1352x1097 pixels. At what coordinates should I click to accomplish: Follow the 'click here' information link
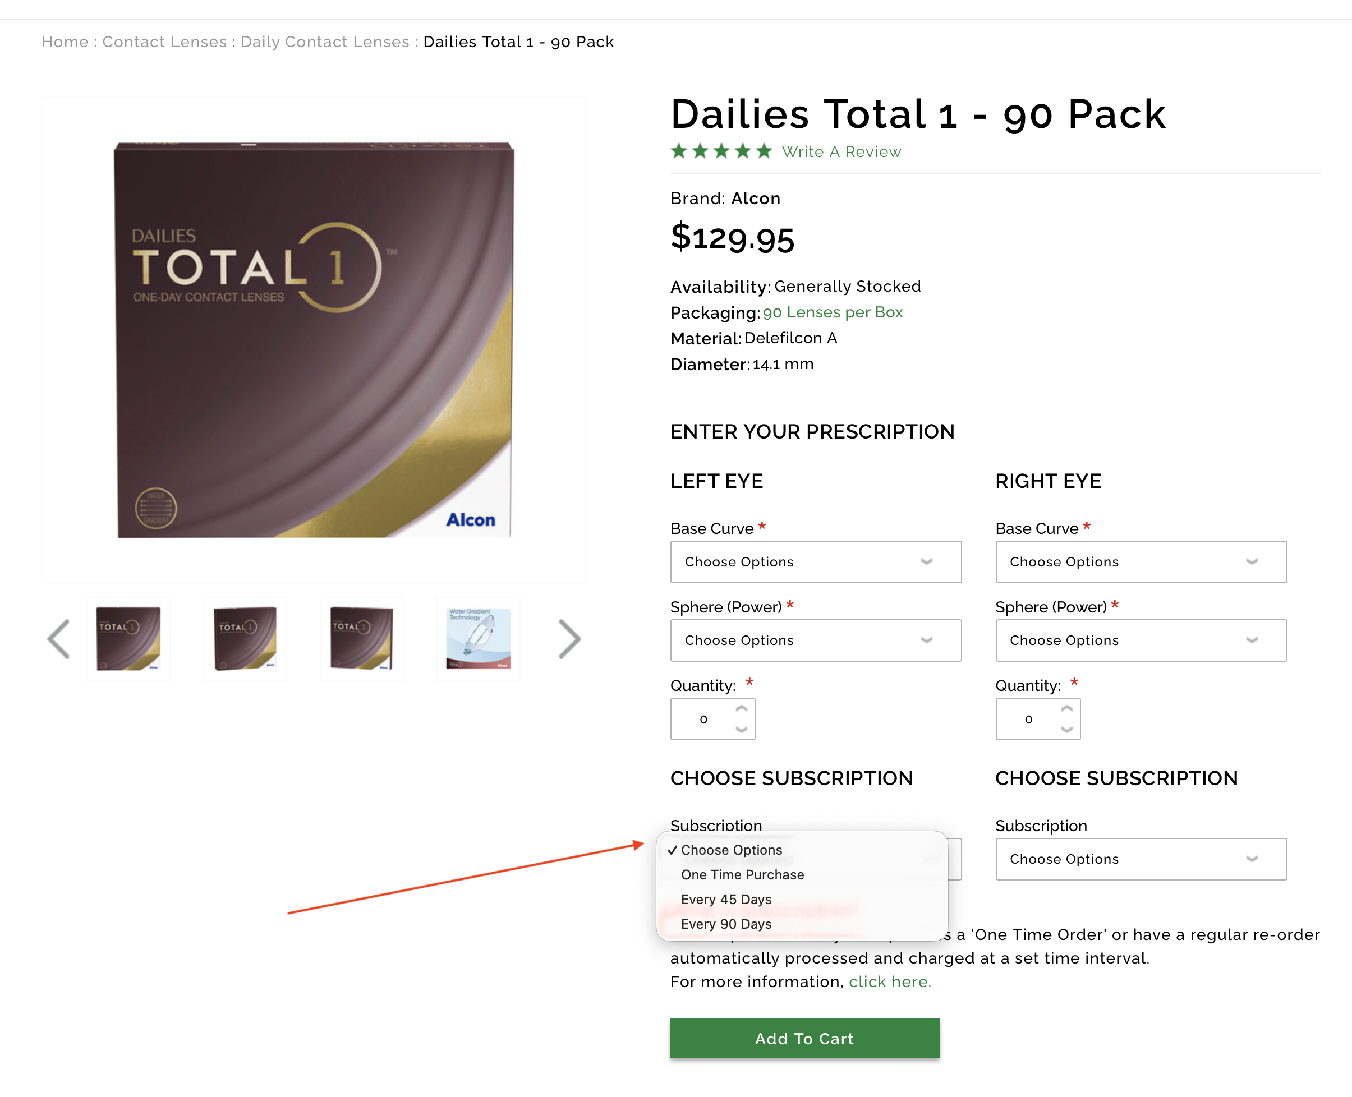[889, 981]
